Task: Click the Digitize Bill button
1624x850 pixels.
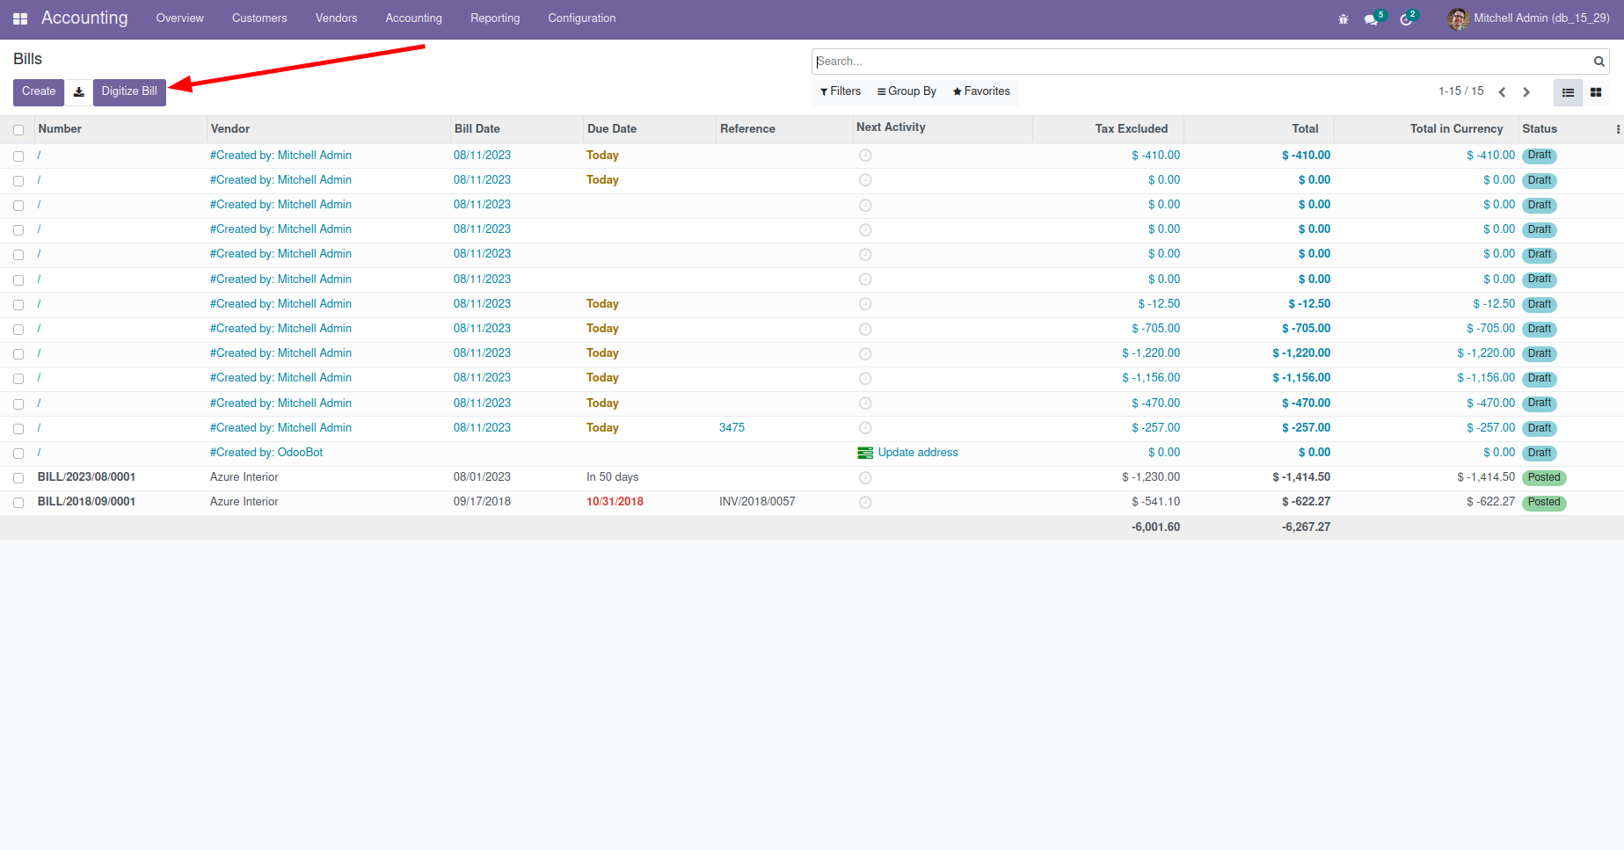Action: 129,91
